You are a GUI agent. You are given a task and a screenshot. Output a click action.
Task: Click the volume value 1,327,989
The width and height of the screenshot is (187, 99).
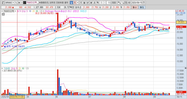(x=39, y=7)
